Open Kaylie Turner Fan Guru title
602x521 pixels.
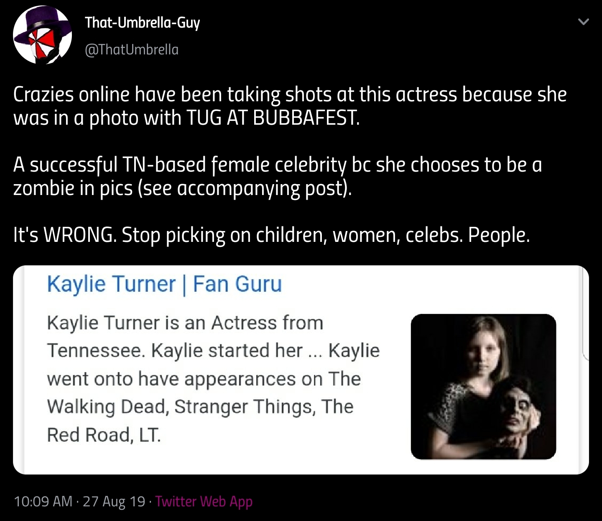point(164,284)
